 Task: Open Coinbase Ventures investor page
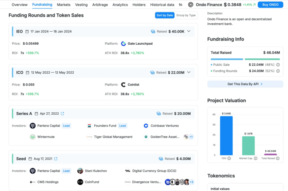tap(165, 126)
